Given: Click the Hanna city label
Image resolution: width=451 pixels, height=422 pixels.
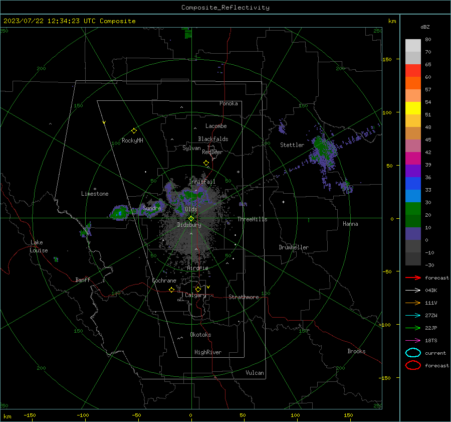Looking at the screenshot, I should (350, 224).
